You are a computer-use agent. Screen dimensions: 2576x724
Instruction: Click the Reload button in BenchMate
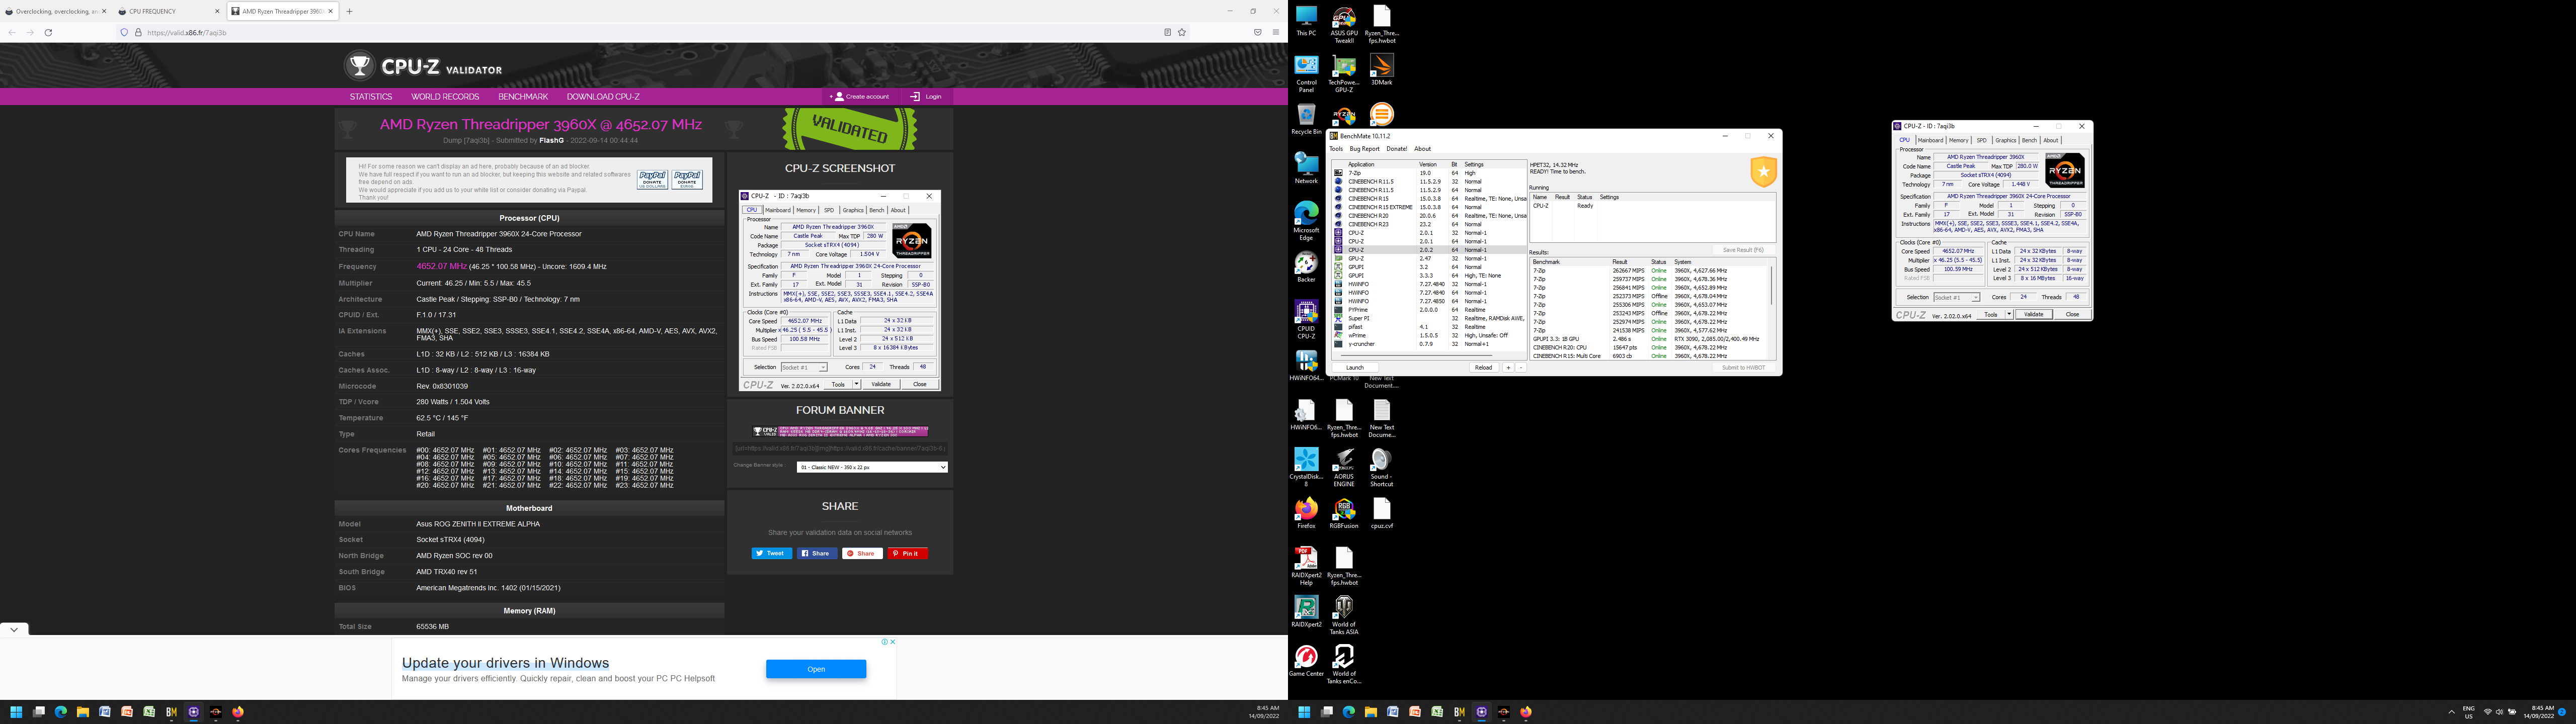tap(1483, 367)
